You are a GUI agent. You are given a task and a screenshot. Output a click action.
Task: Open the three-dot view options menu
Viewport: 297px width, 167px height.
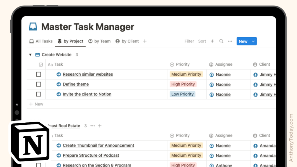tap(230, 41)
